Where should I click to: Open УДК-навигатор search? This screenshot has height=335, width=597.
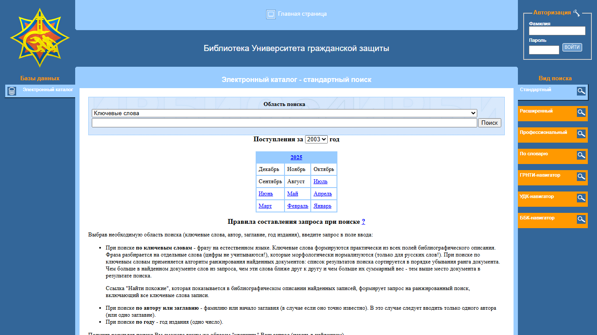pos(537,197)
